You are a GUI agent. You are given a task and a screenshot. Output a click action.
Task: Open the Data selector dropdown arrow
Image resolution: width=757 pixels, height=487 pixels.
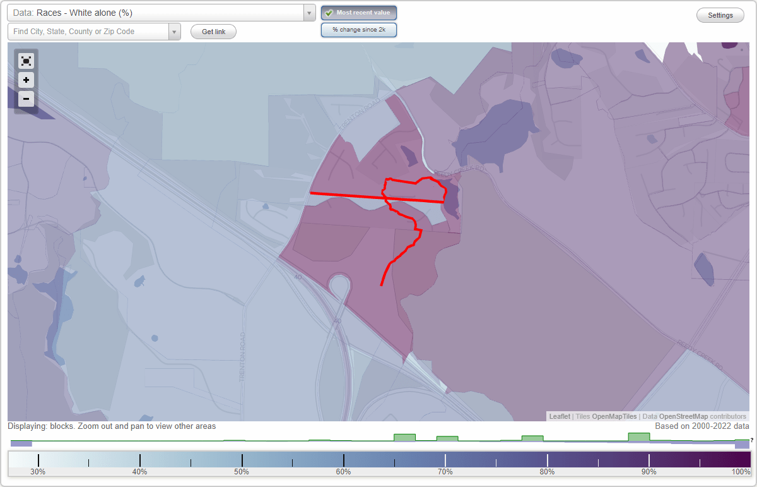pyautogui.click(x=309, y=13)
